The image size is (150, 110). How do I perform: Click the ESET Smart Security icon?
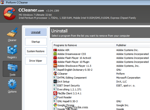coord(55,85)
